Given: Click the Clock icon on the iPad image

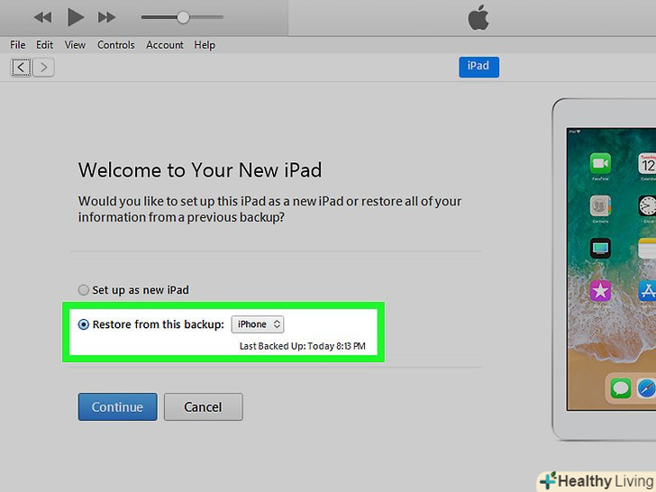Looking at the screenshot, I should 647,205.
